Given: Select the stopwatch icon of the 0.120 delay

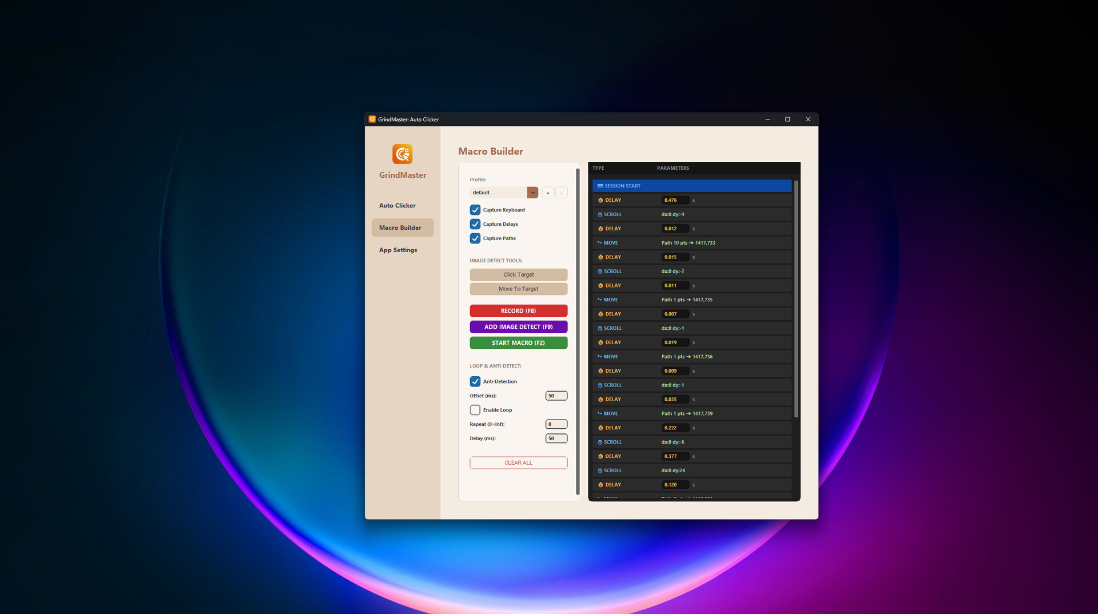Looking at the screenshot, I should coord(600,485).
